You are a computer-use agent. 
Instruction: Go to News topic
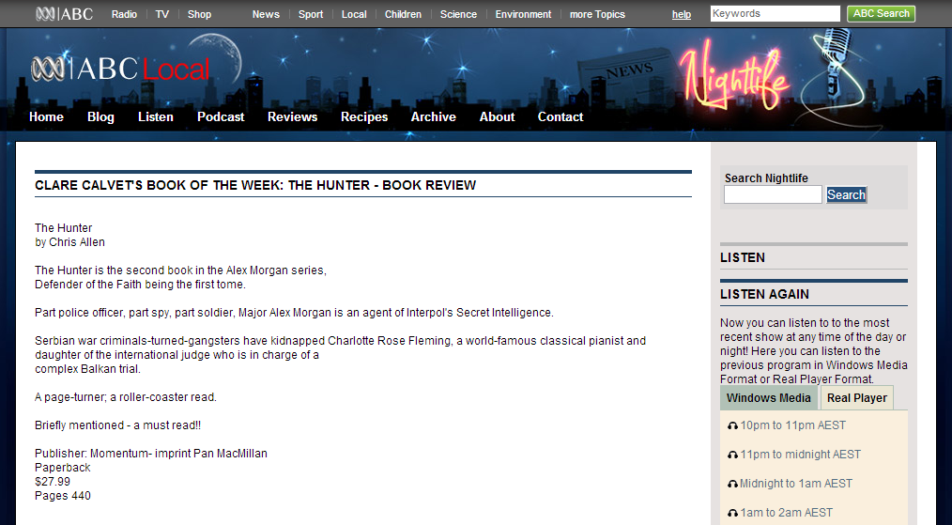click(x=266, y=14)
